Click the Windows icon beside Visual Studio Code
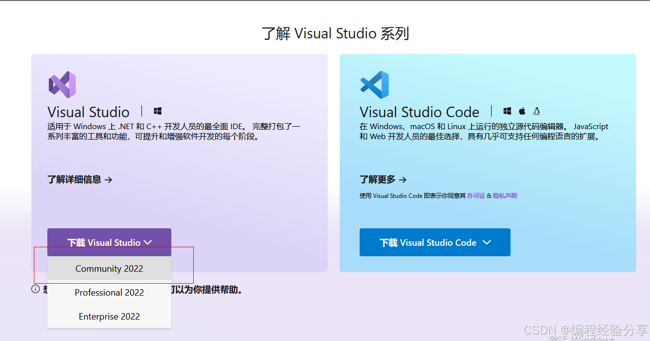The height and width of the screenshot is (341, 650). coord(507,111)
